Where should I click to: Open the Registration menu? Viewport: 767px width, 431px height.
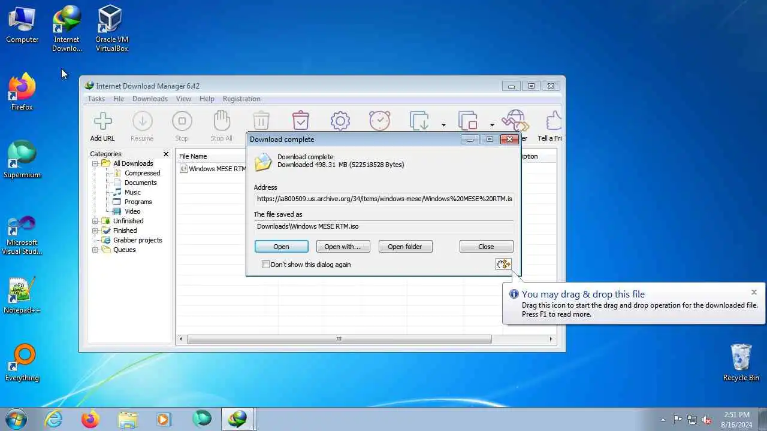241,99
